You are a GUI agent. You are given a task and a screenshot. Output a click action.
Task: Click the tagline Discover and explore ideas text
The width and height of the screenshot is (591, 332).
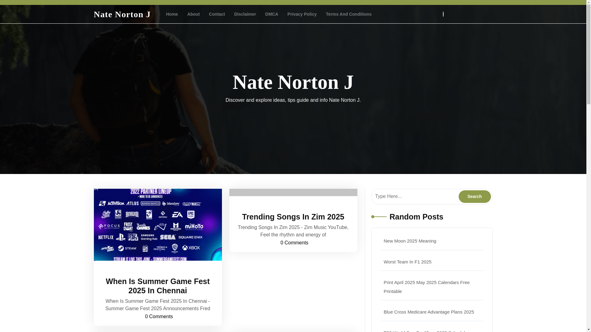tap(293, 100)
